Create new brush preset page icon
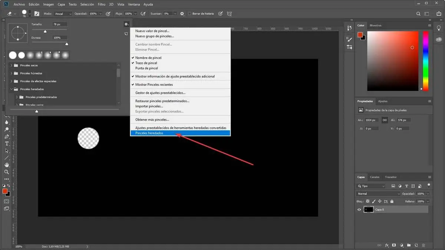Viewport: 445px width, 250px height. click(x=126, y=33)
